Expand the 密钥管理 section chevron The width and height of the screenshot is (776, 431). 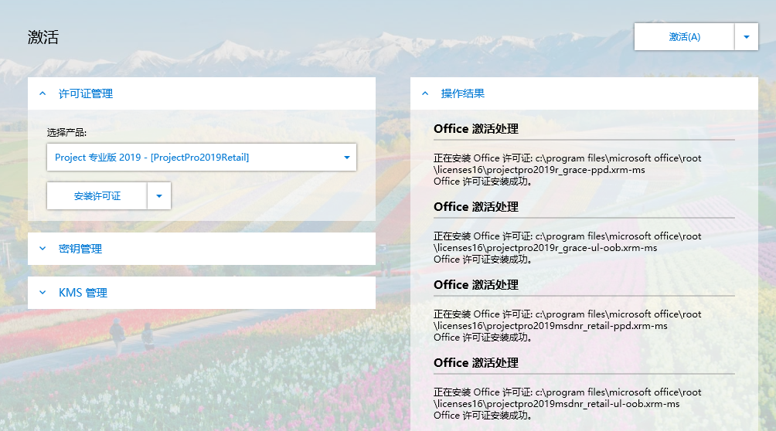pos(43,249)
